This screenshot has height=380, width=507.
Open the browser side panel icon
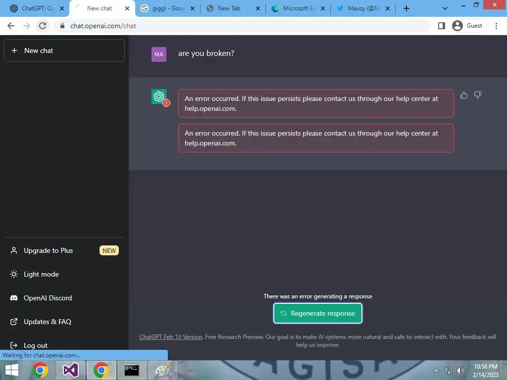point(441,26)
